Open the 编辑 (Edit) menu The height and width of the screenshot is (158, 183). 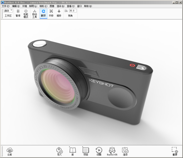[16, 6]
